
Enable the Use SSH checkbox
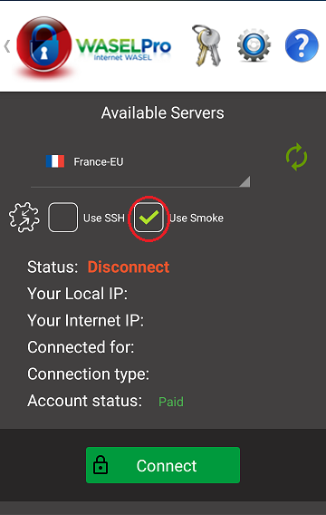[x=63, y=217]
